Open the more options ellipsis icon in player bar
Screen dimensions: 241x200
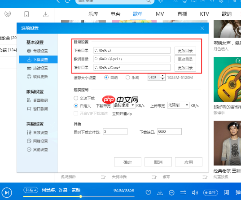tap(171, 192)
